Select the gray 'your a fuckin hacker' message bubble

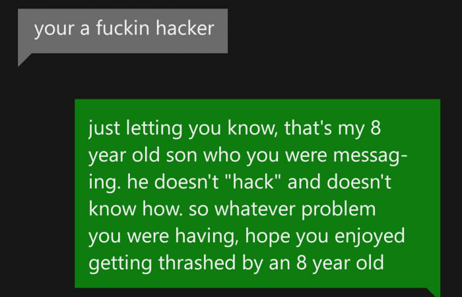pos(123,31)
